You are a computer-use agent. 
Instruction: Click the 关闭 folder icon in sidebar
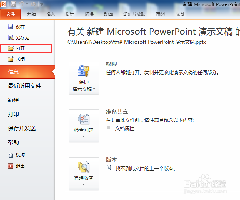click(x=11, y=59)
